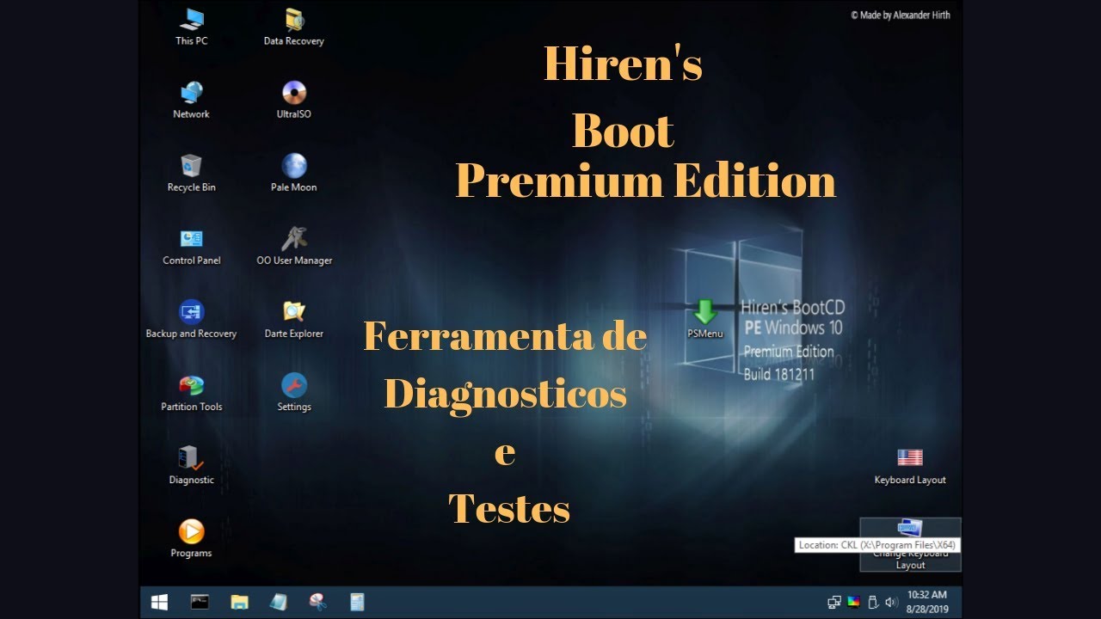The image size is (1101, 619).
Task: Open the PSMenu green arrow shortcut
Action: coord(705,319)
